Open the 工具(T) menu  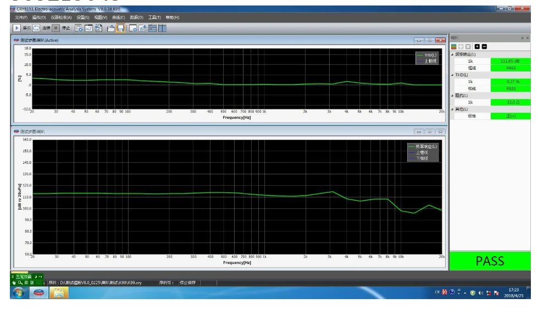(154, 18)
